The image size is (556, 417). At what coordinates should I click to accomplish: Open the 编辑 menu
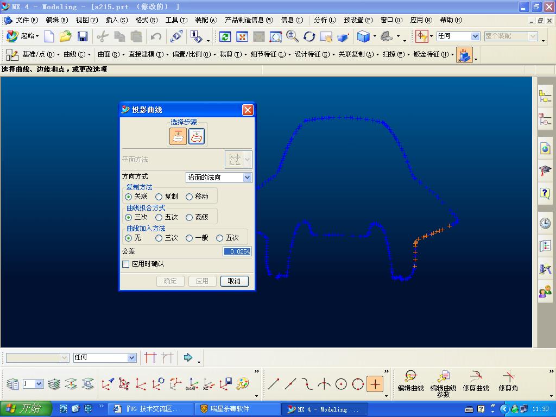click(x=56, y=20)
